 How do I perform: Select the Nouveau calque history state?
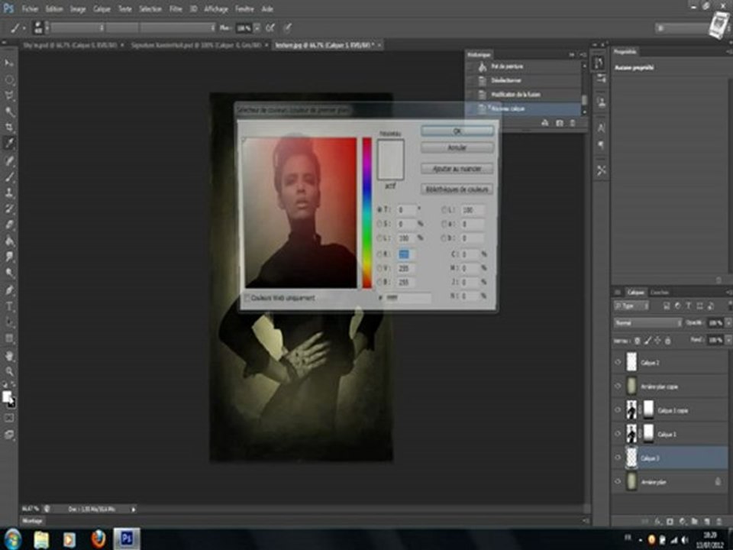tap(524, 108)
